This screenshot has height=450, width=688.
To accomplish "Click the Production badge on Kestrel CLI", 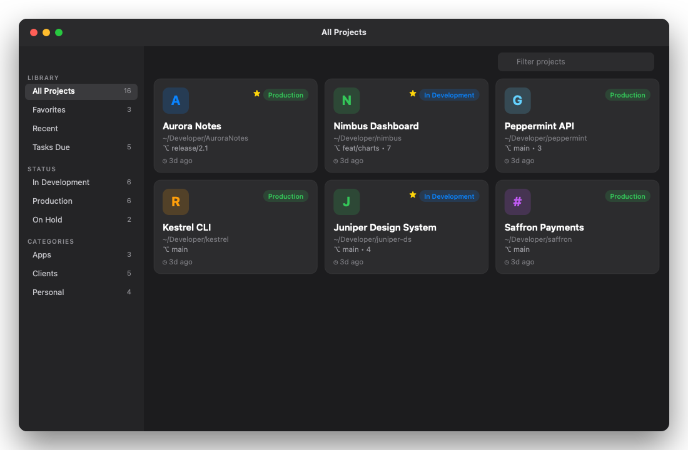I will [x=286, y=196].
